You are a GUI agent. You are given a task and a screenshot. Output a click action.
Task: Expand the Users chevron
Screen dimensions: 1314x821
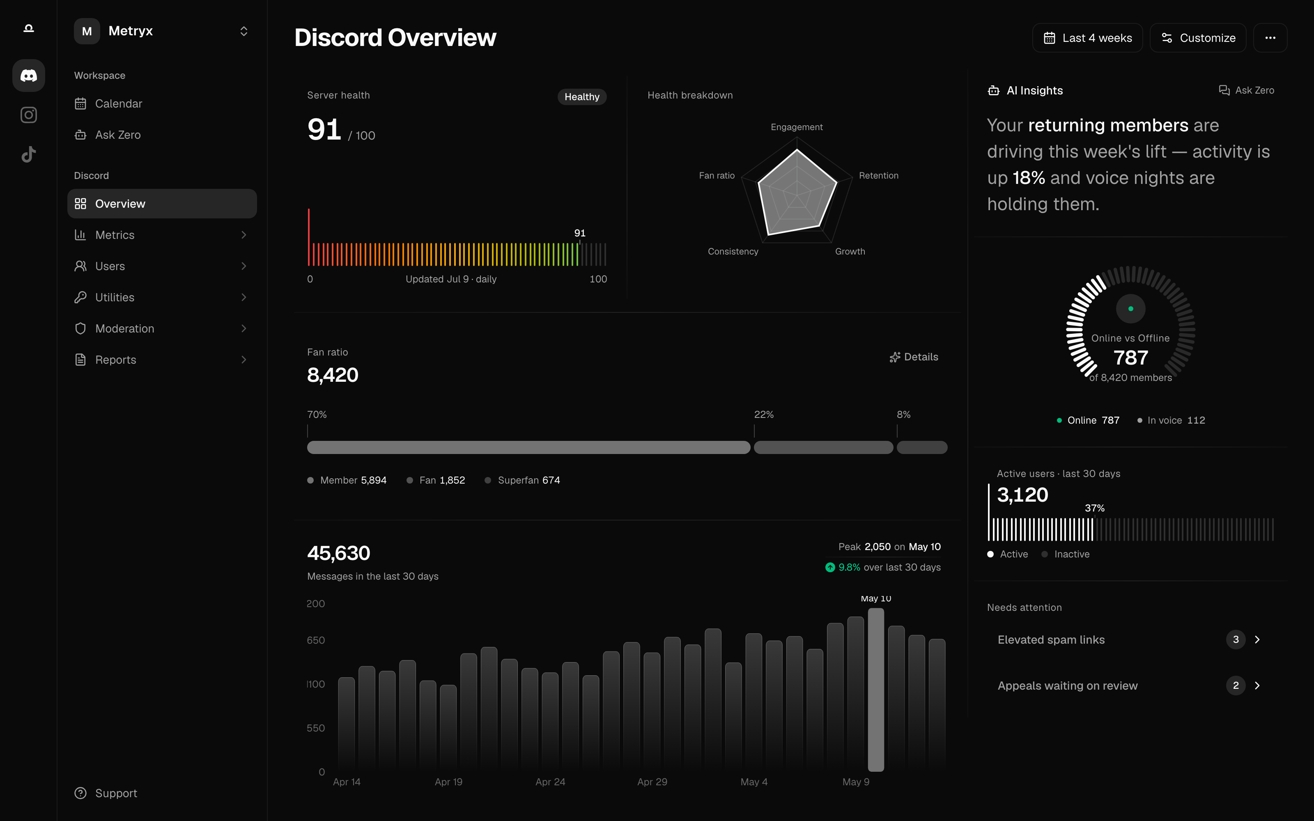[244, 266]
